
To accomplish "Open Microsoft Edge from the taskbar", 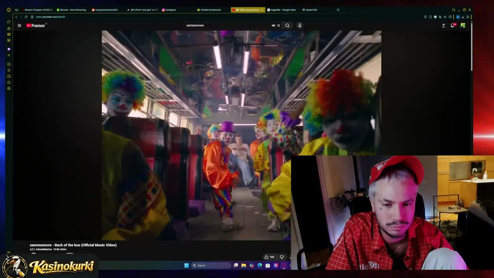I will 260,265.
